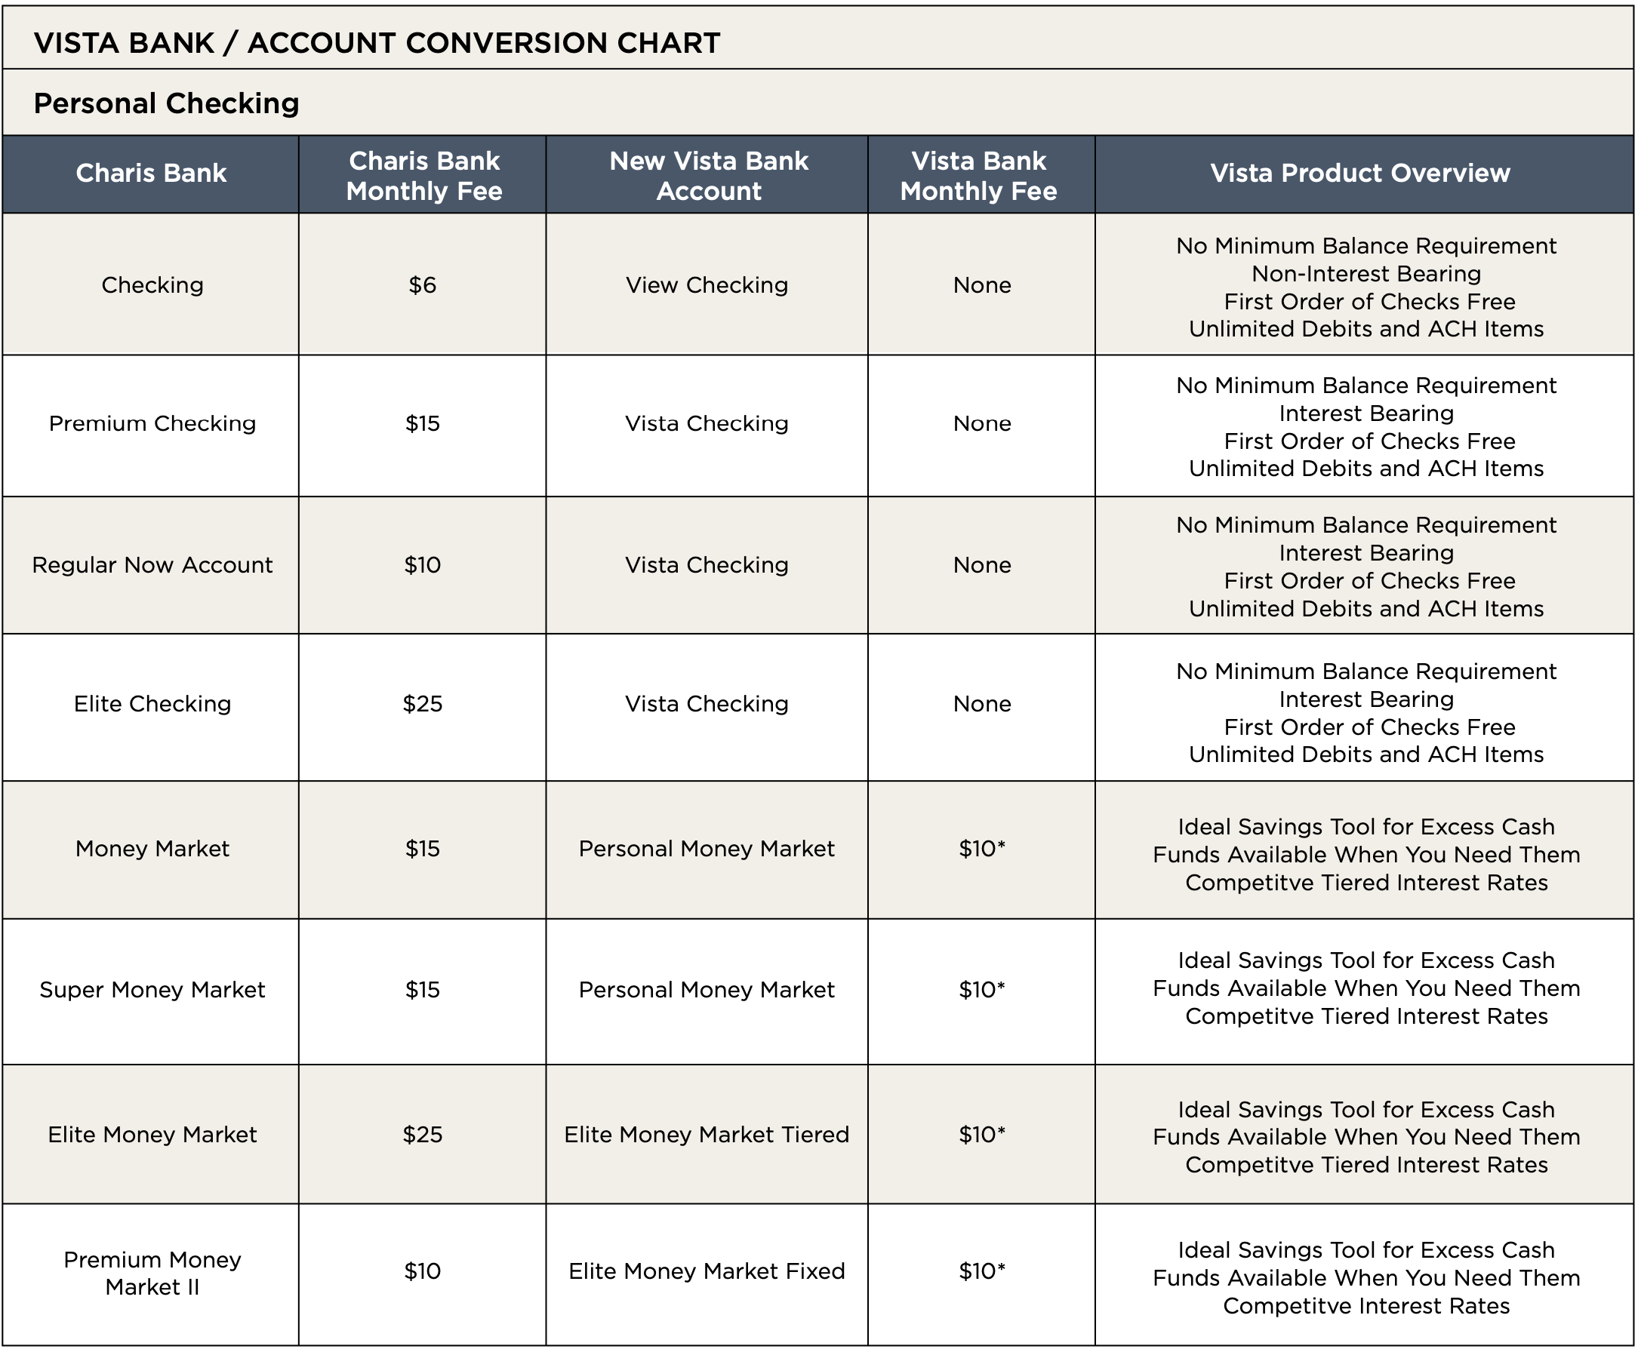The image size is (1638, 1352).
Task: Click 'None' fee in the View Checking row
Action: (982, 285)
